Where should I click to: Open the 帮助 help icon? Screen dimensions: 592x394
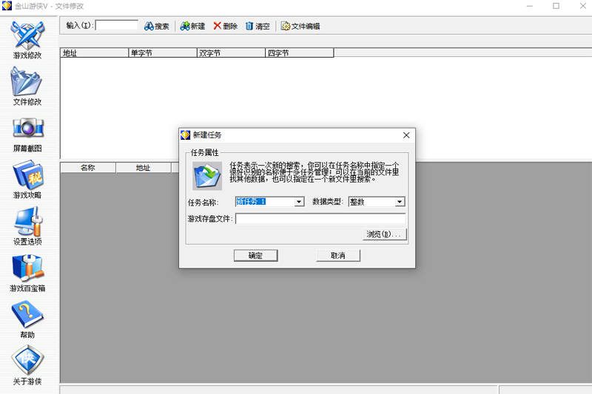point(27,316)
